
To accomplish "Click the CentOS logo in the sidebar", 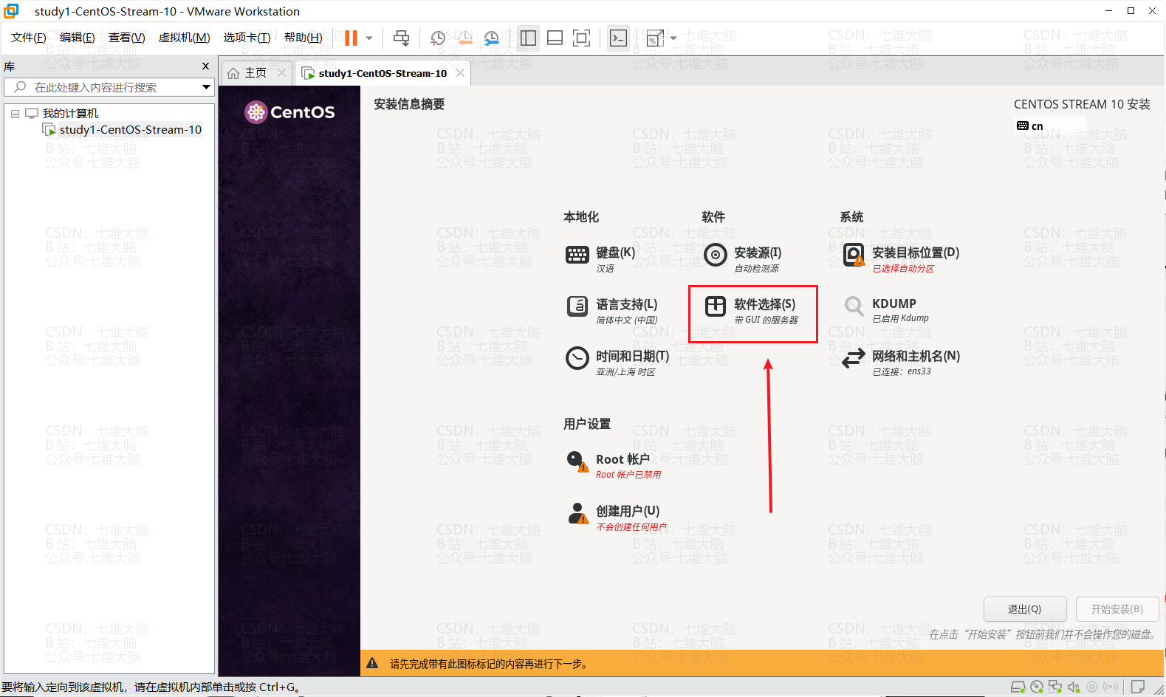I will click(x=289, y=112).
